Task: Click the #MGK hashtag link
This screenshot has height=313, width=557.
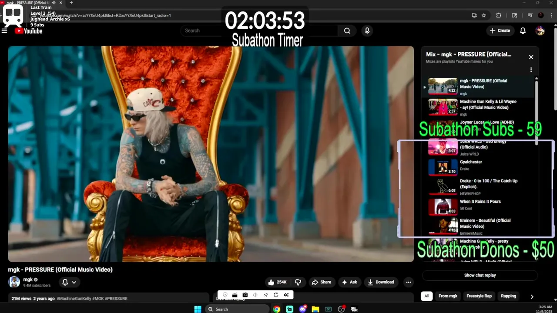Action: coord(97,299)
